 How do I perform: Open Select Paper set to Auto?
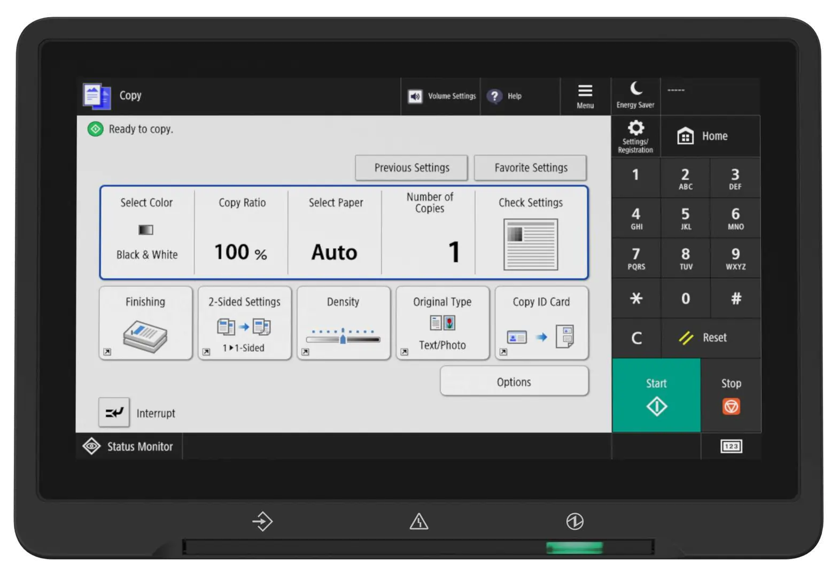coord(335,232)
